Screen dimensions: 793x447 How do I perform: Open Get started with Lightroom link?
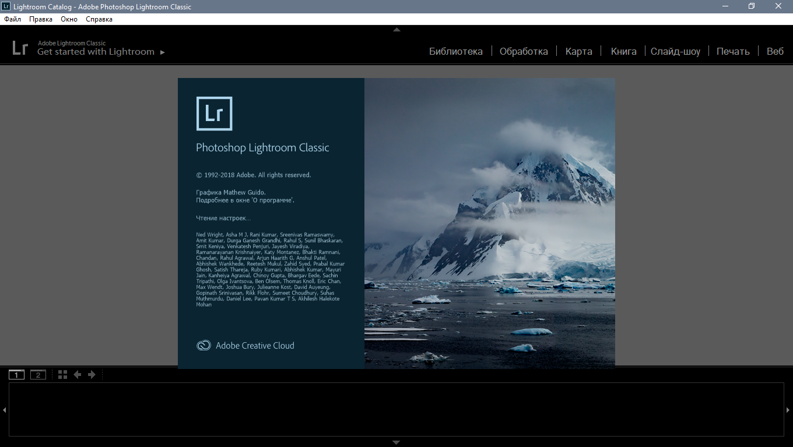96,52
